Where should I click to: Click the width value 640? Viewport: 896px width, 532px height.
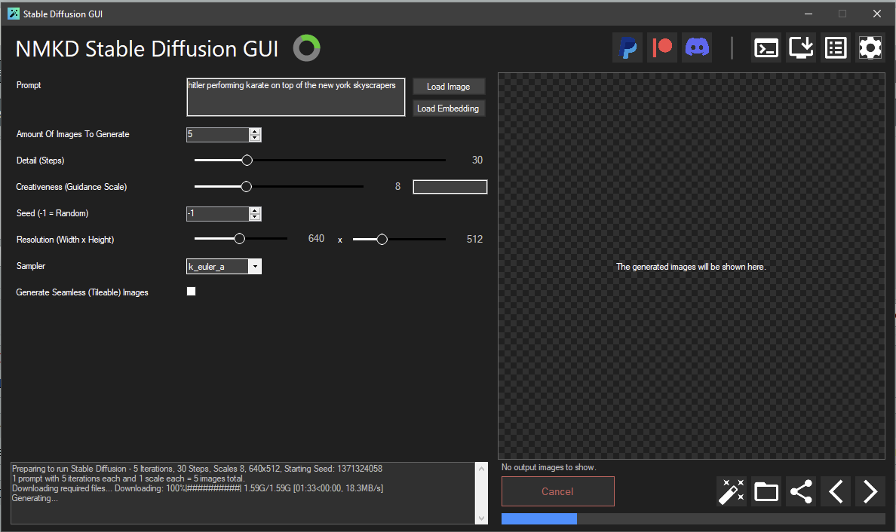pos(316,239)
